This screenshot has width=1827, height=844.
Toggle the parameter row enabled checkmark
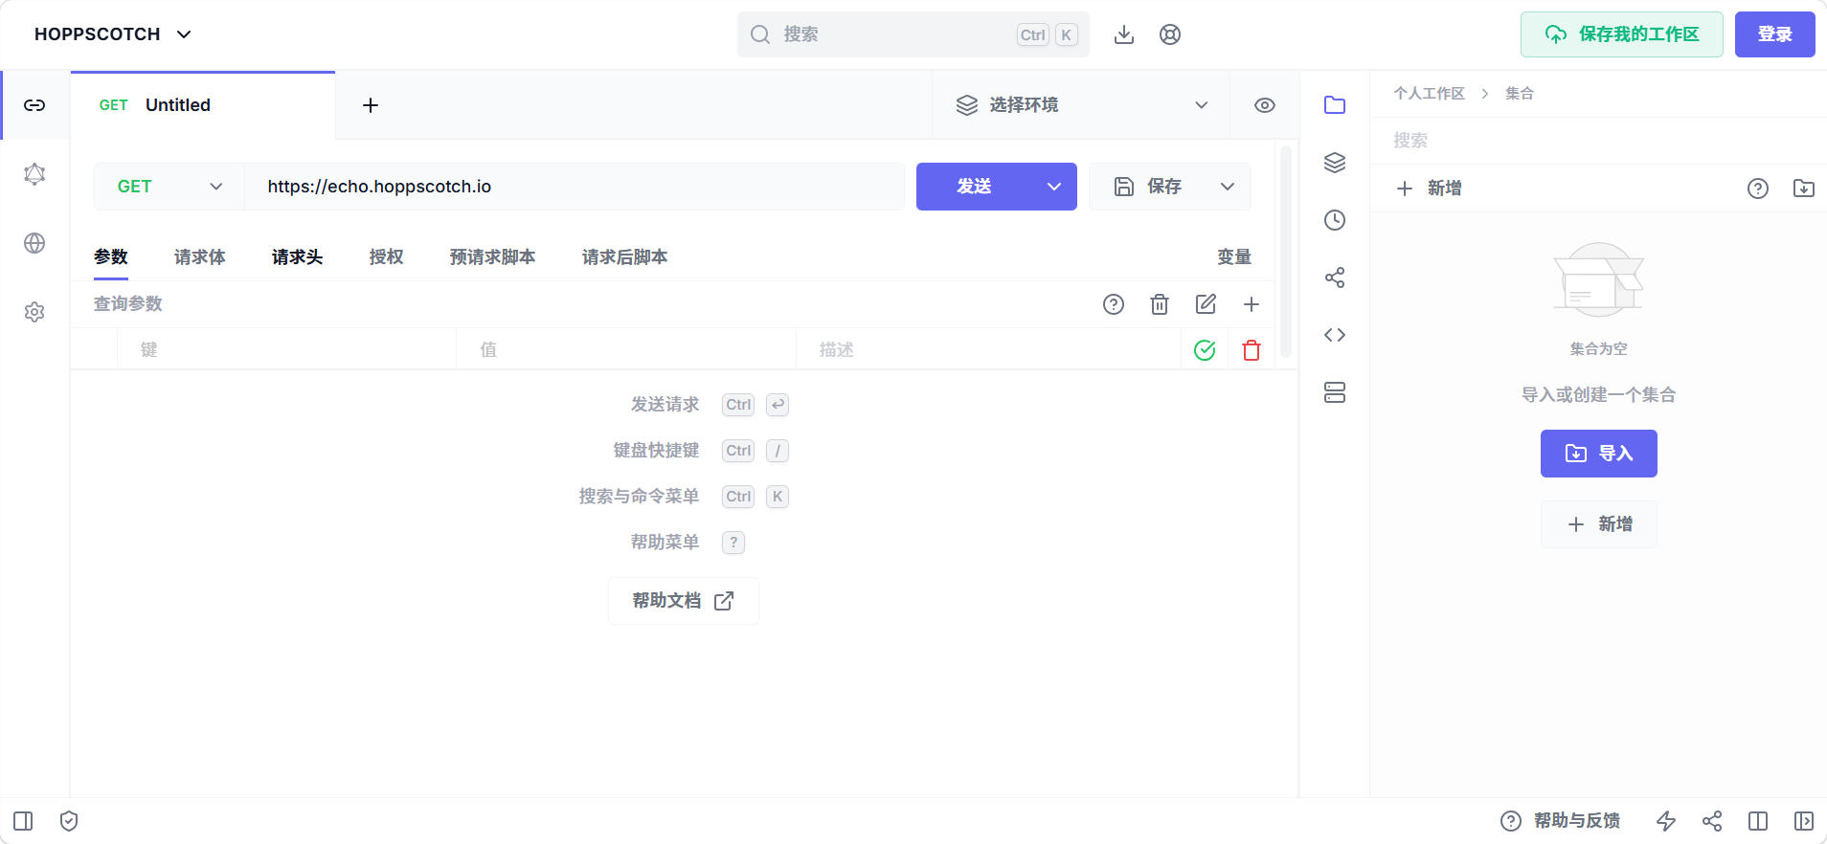[1205, 350]
